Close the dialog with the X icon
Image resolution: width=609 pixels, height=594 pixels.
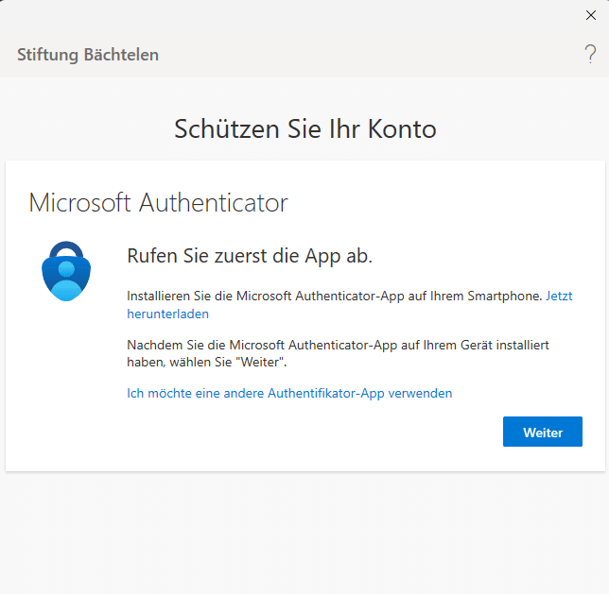tap(591, 14)
